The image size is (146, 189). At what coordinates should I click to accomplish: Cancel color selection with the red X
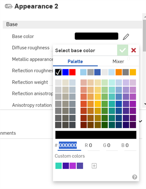pyautogui.click(x=133, y=50)
